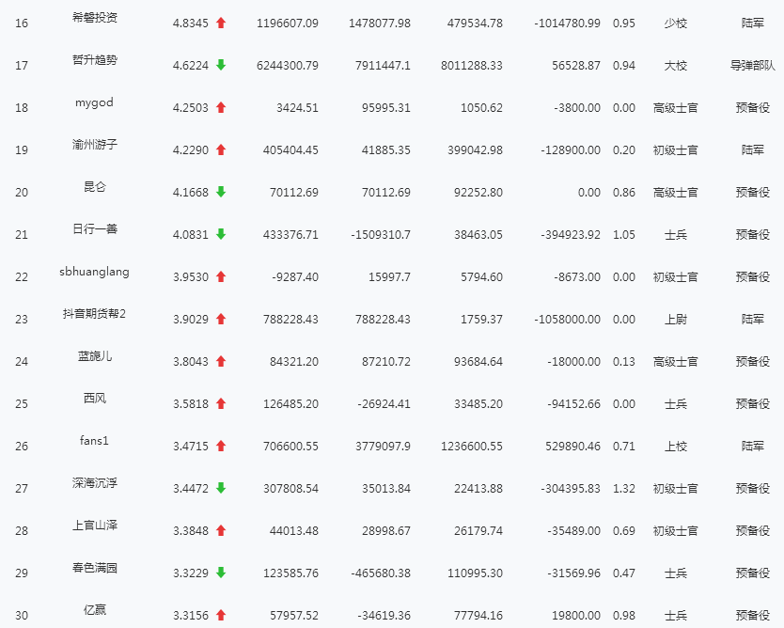This screenshot has height=628, width=784.
Task: Click the green down arrow for 哲升趋势
Action: (221, 65)
